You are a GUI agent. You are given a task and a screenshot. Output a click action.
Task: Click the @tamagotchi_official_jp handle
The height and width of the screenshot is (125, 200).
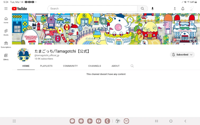point(47,55)
